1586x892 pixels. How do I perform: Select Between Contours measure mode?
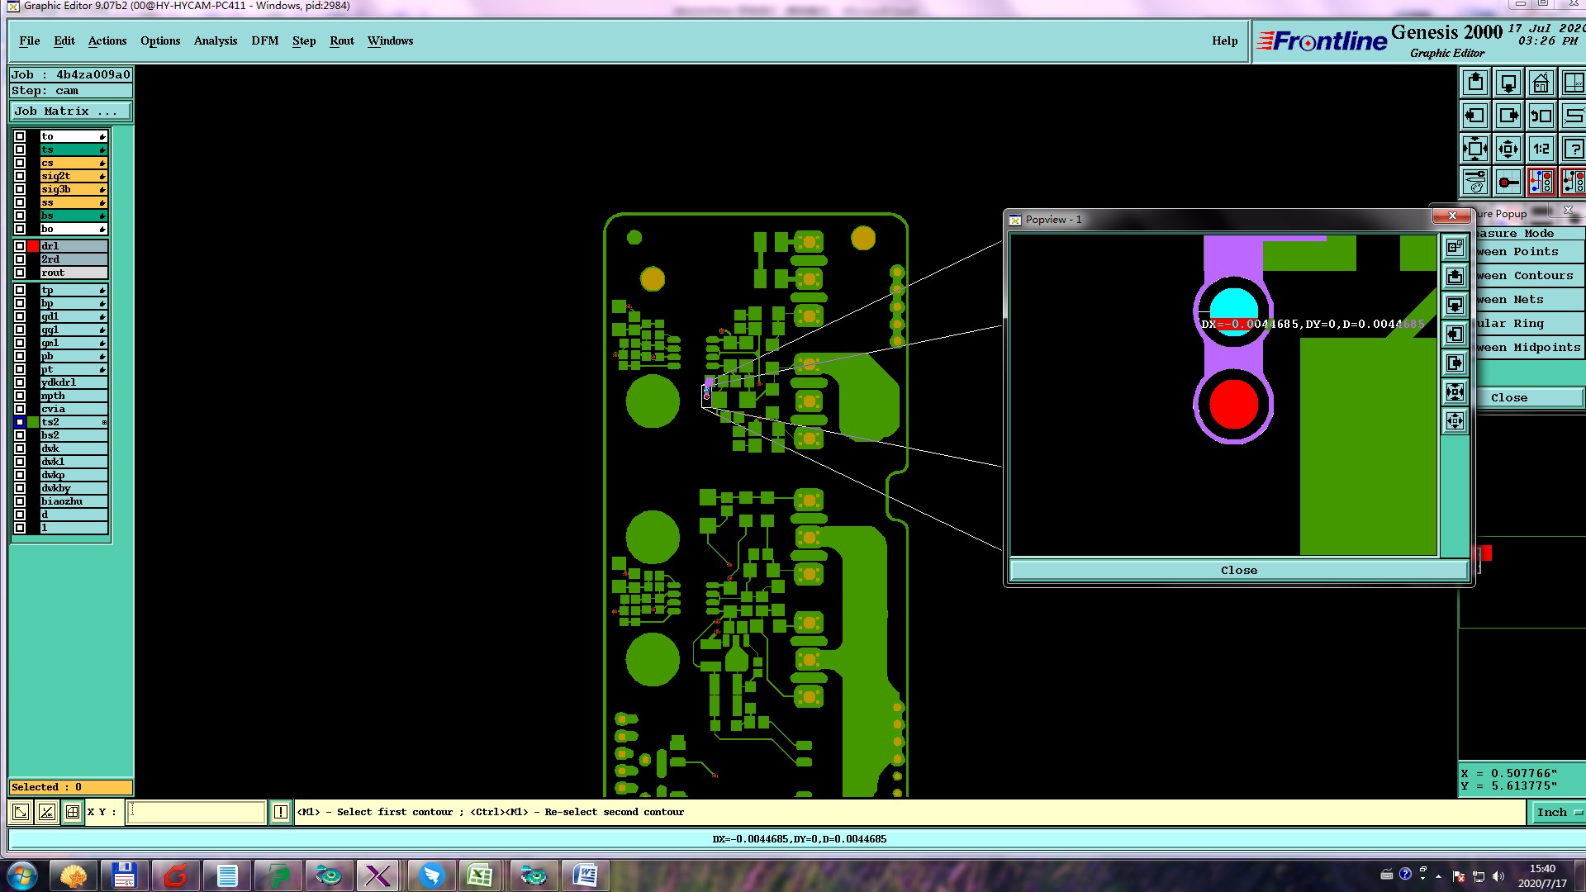[1528, 276]
